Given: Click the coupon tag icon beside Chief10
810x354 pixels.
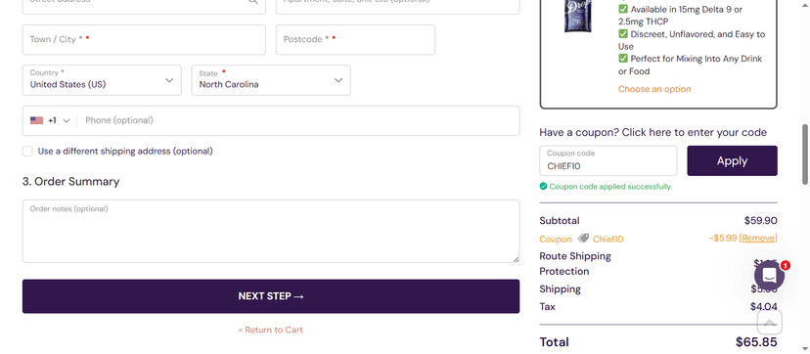Looking at the screenshot, I should [583, 239].
